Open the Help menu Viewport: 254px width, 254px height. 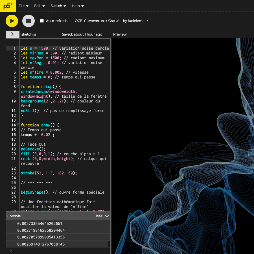pyautogui.click(x=78, y=6)
